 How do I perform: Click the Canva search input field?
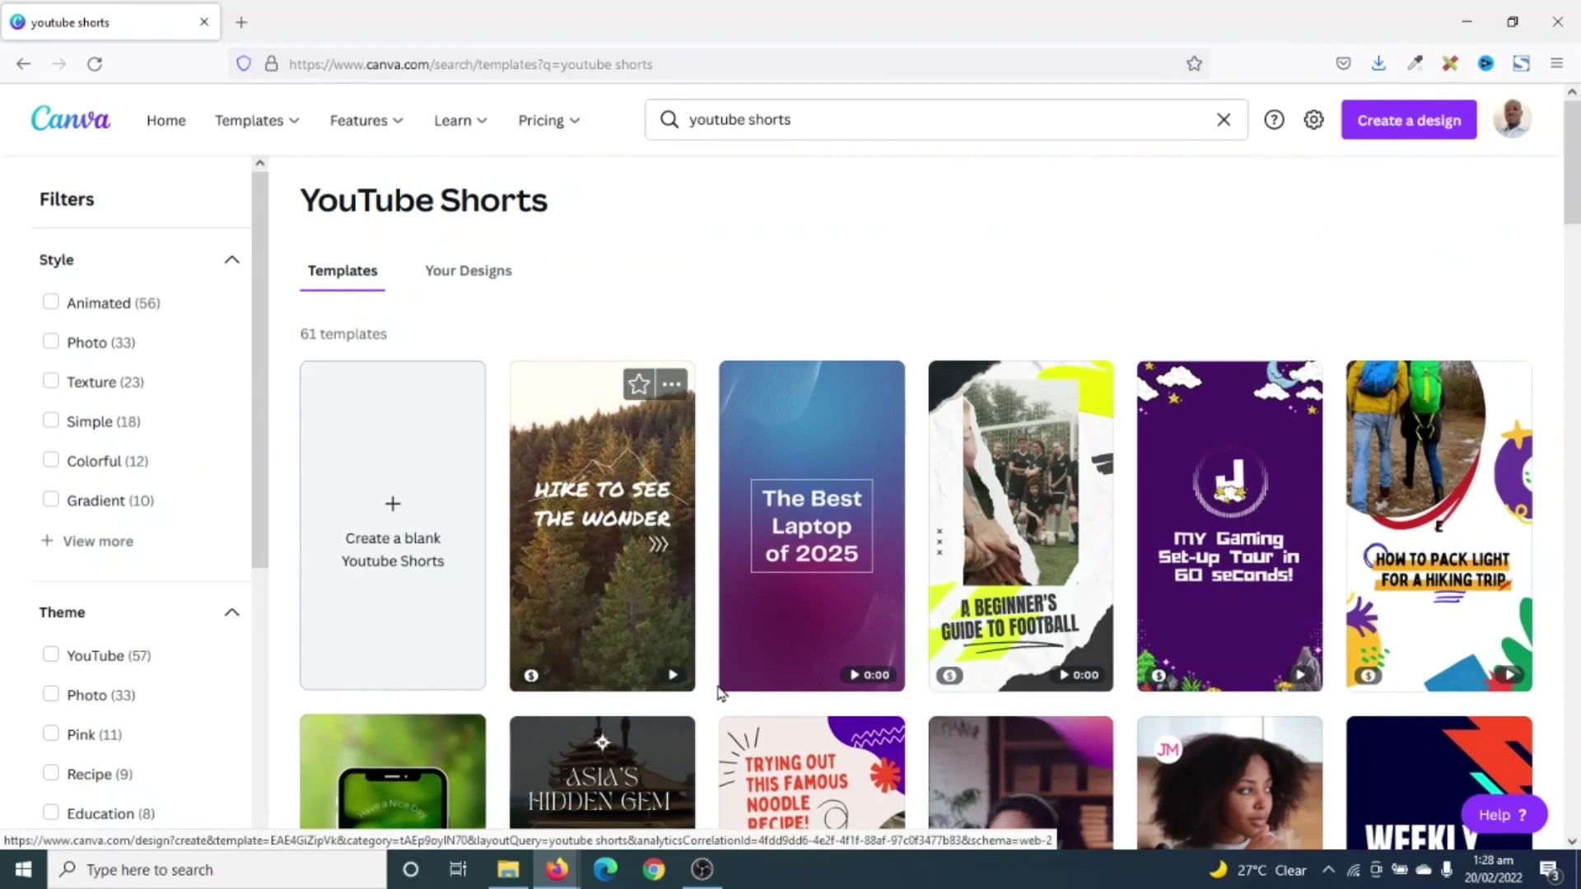pos(947,119)
